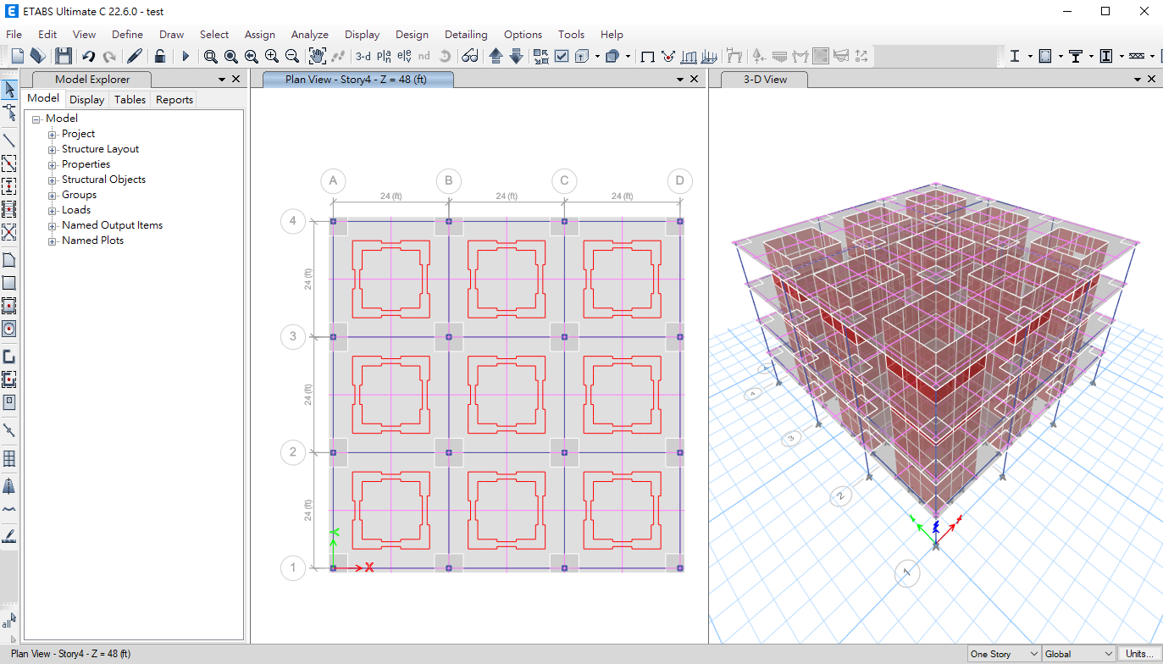Open the Define menu
This screenshot has height=664, width=1163.
click(x=127, y=35)
